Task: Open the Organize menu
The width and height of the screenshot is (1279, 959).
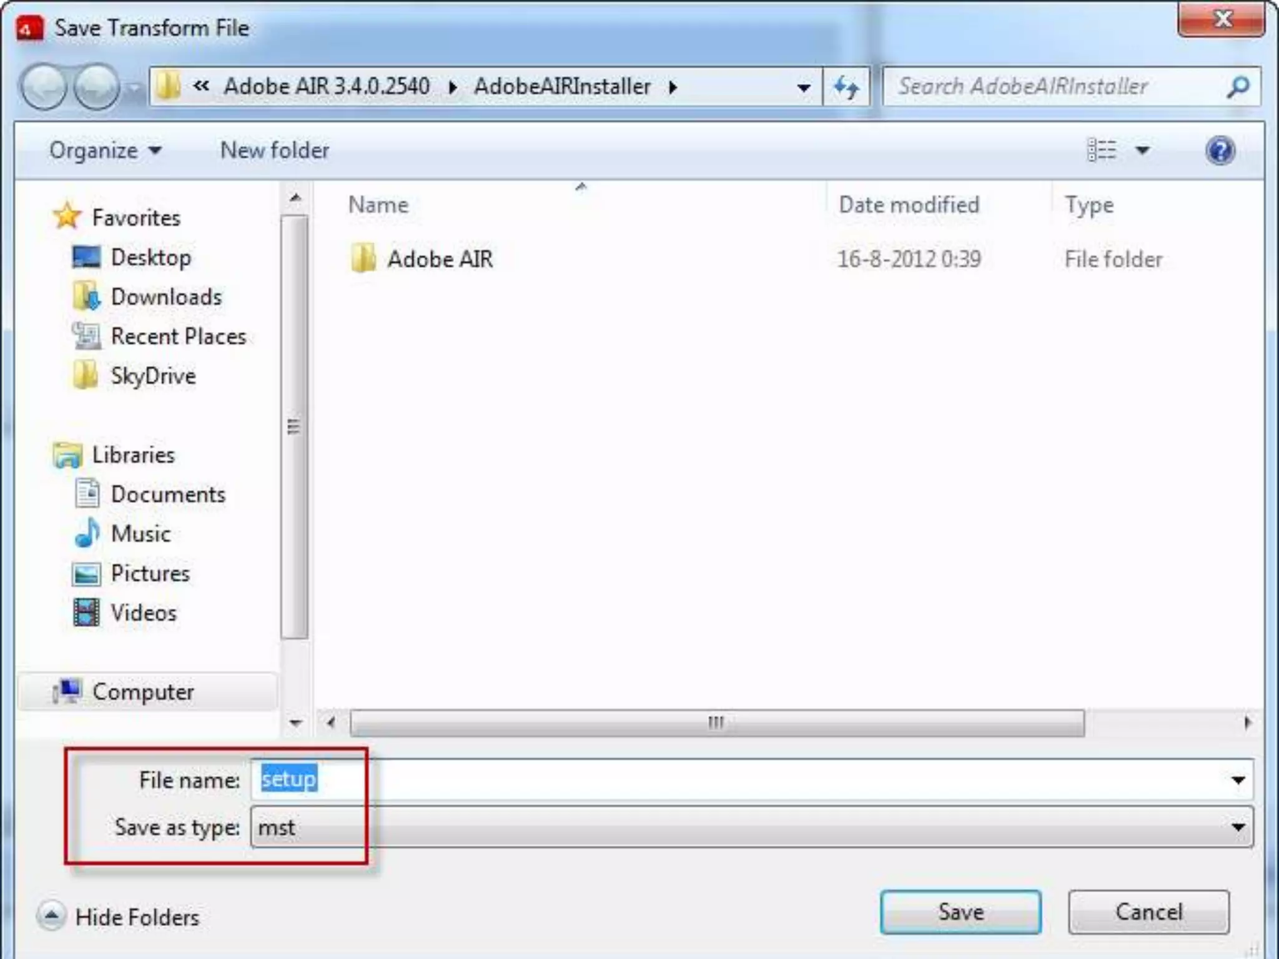Action: tap(106, 150)
